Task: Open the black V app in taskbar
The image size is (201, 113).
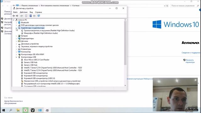Action: tap(33, 110)
